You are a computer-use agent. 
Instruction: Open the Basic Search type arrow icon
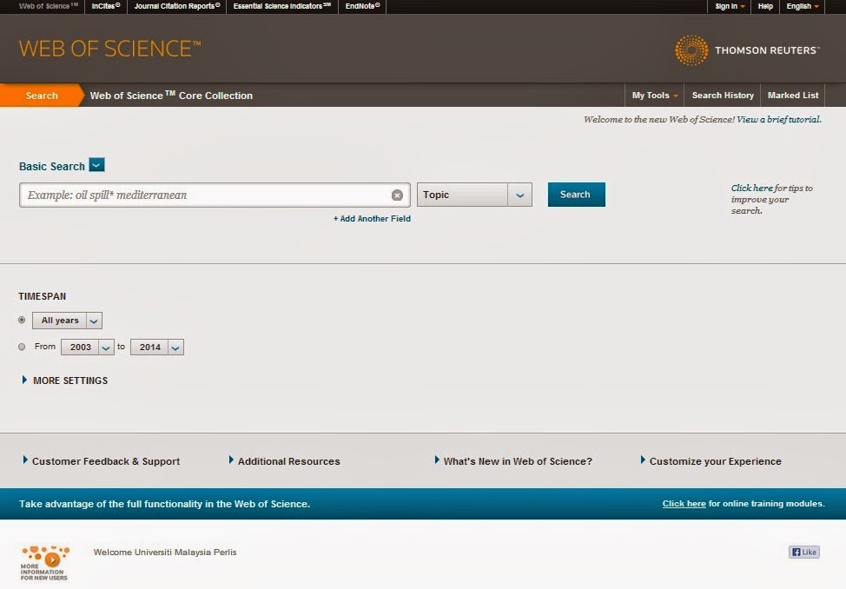(97, 165)
